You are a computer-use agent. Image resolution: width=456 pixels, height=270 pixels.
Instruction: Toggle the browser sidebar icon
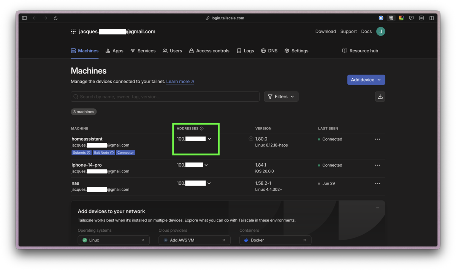[24, 18]
